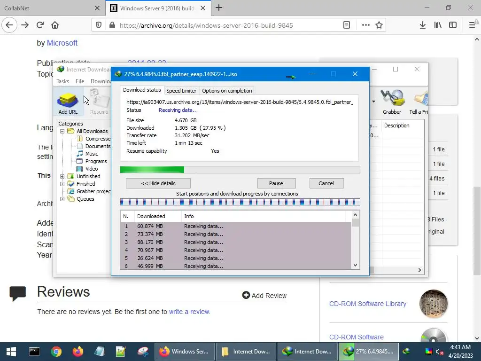Select the Download status tab
Image resolution: width=481 pixels, height=361 pixels.
[x=142, y=90]
